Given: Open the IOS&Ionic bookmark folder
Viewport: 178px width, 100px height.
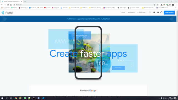Looking at the screenshot, I should pos(84,8).
